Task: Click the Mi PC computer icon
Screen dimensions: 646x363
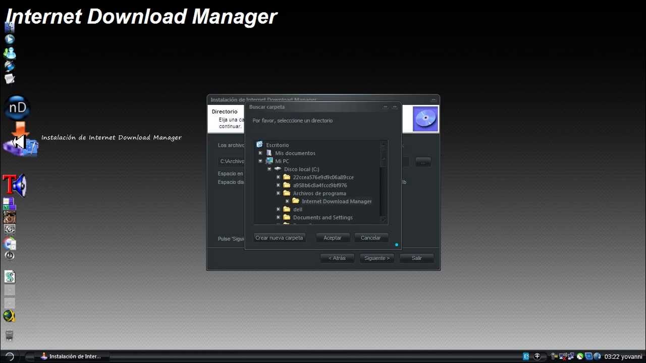Action: click(x=269, y=161)
